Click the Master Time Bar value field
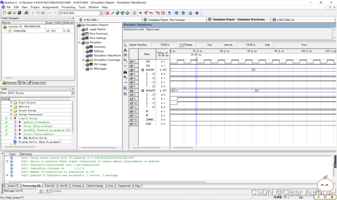 [165, 45]
